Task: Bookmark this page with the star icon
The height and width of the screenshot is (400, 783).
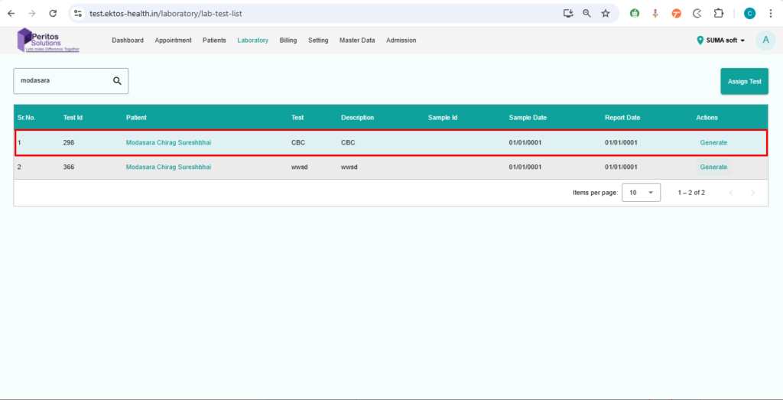Action: click(x=606, y=14)
